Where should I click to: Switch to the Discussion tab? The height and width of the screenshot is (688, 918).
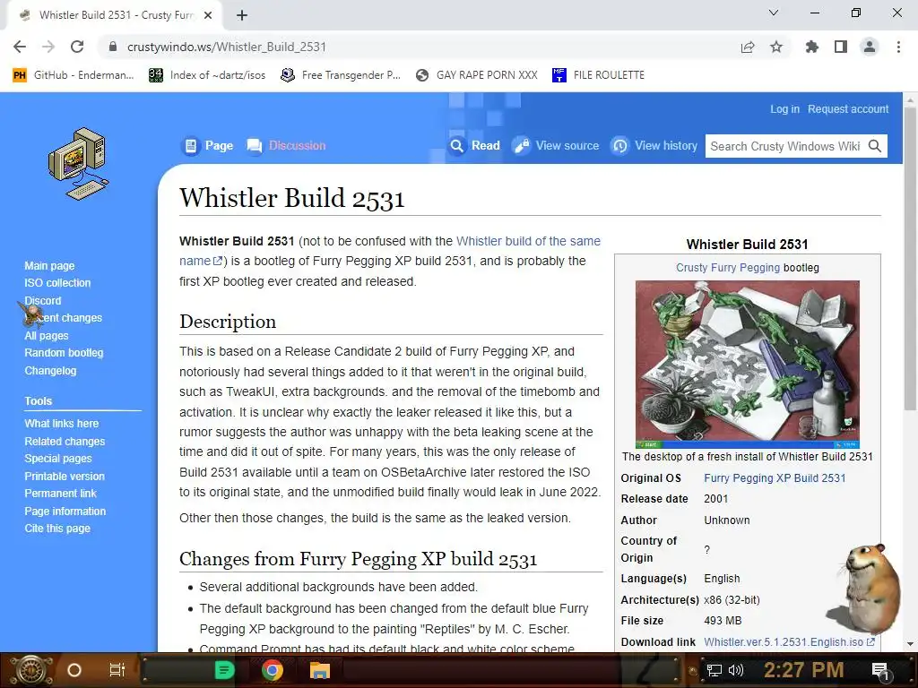click(x=297, y=146)
